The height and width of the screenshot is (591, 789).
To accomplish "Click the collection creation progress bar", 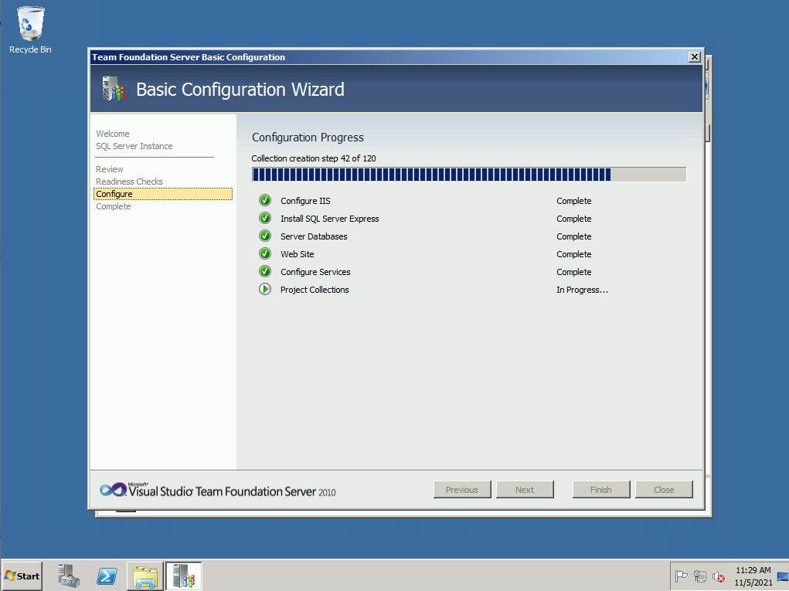I will pos(468,175).
